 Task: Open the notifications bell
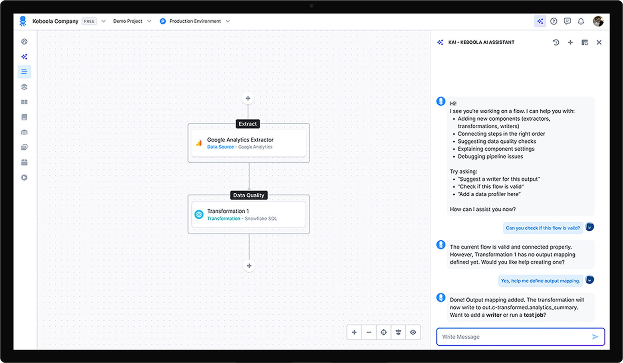[x=581, y=21]
